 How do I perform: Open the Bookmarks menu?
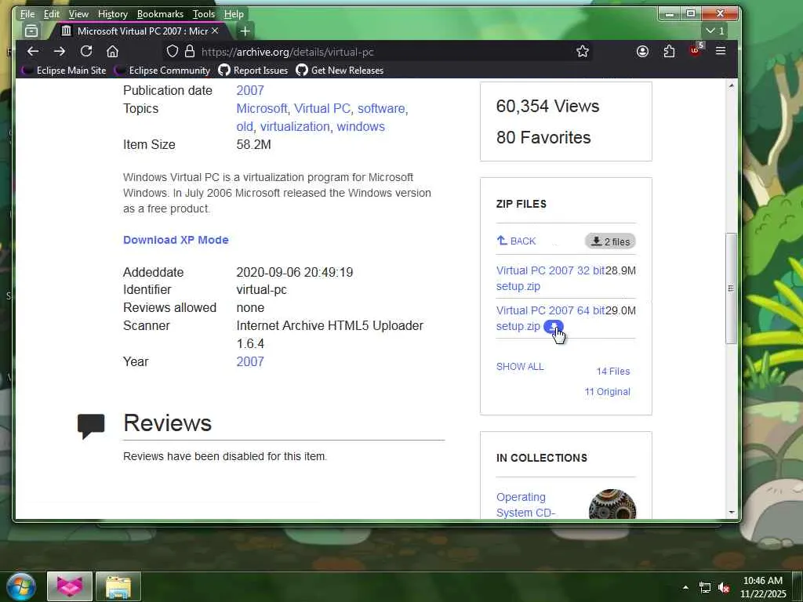[x=160, y=14]
